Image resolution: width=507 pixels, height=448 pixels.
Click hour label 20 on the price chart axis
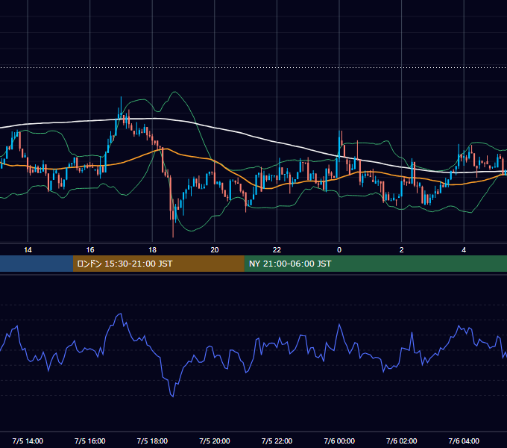(x=215, y=250)
